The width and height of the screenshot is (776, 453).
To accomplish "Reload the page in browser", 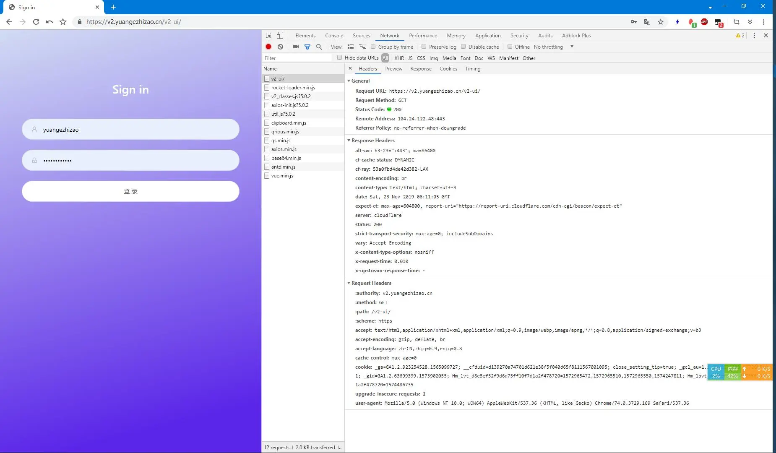I will point(36,22).
